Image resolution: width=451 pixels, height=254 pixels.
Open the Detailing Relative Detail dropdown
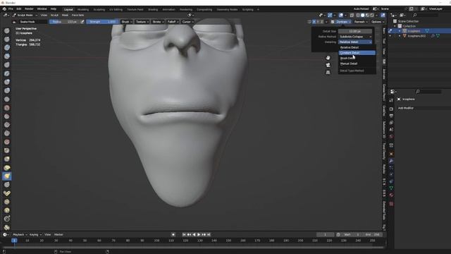pos(355,42)
